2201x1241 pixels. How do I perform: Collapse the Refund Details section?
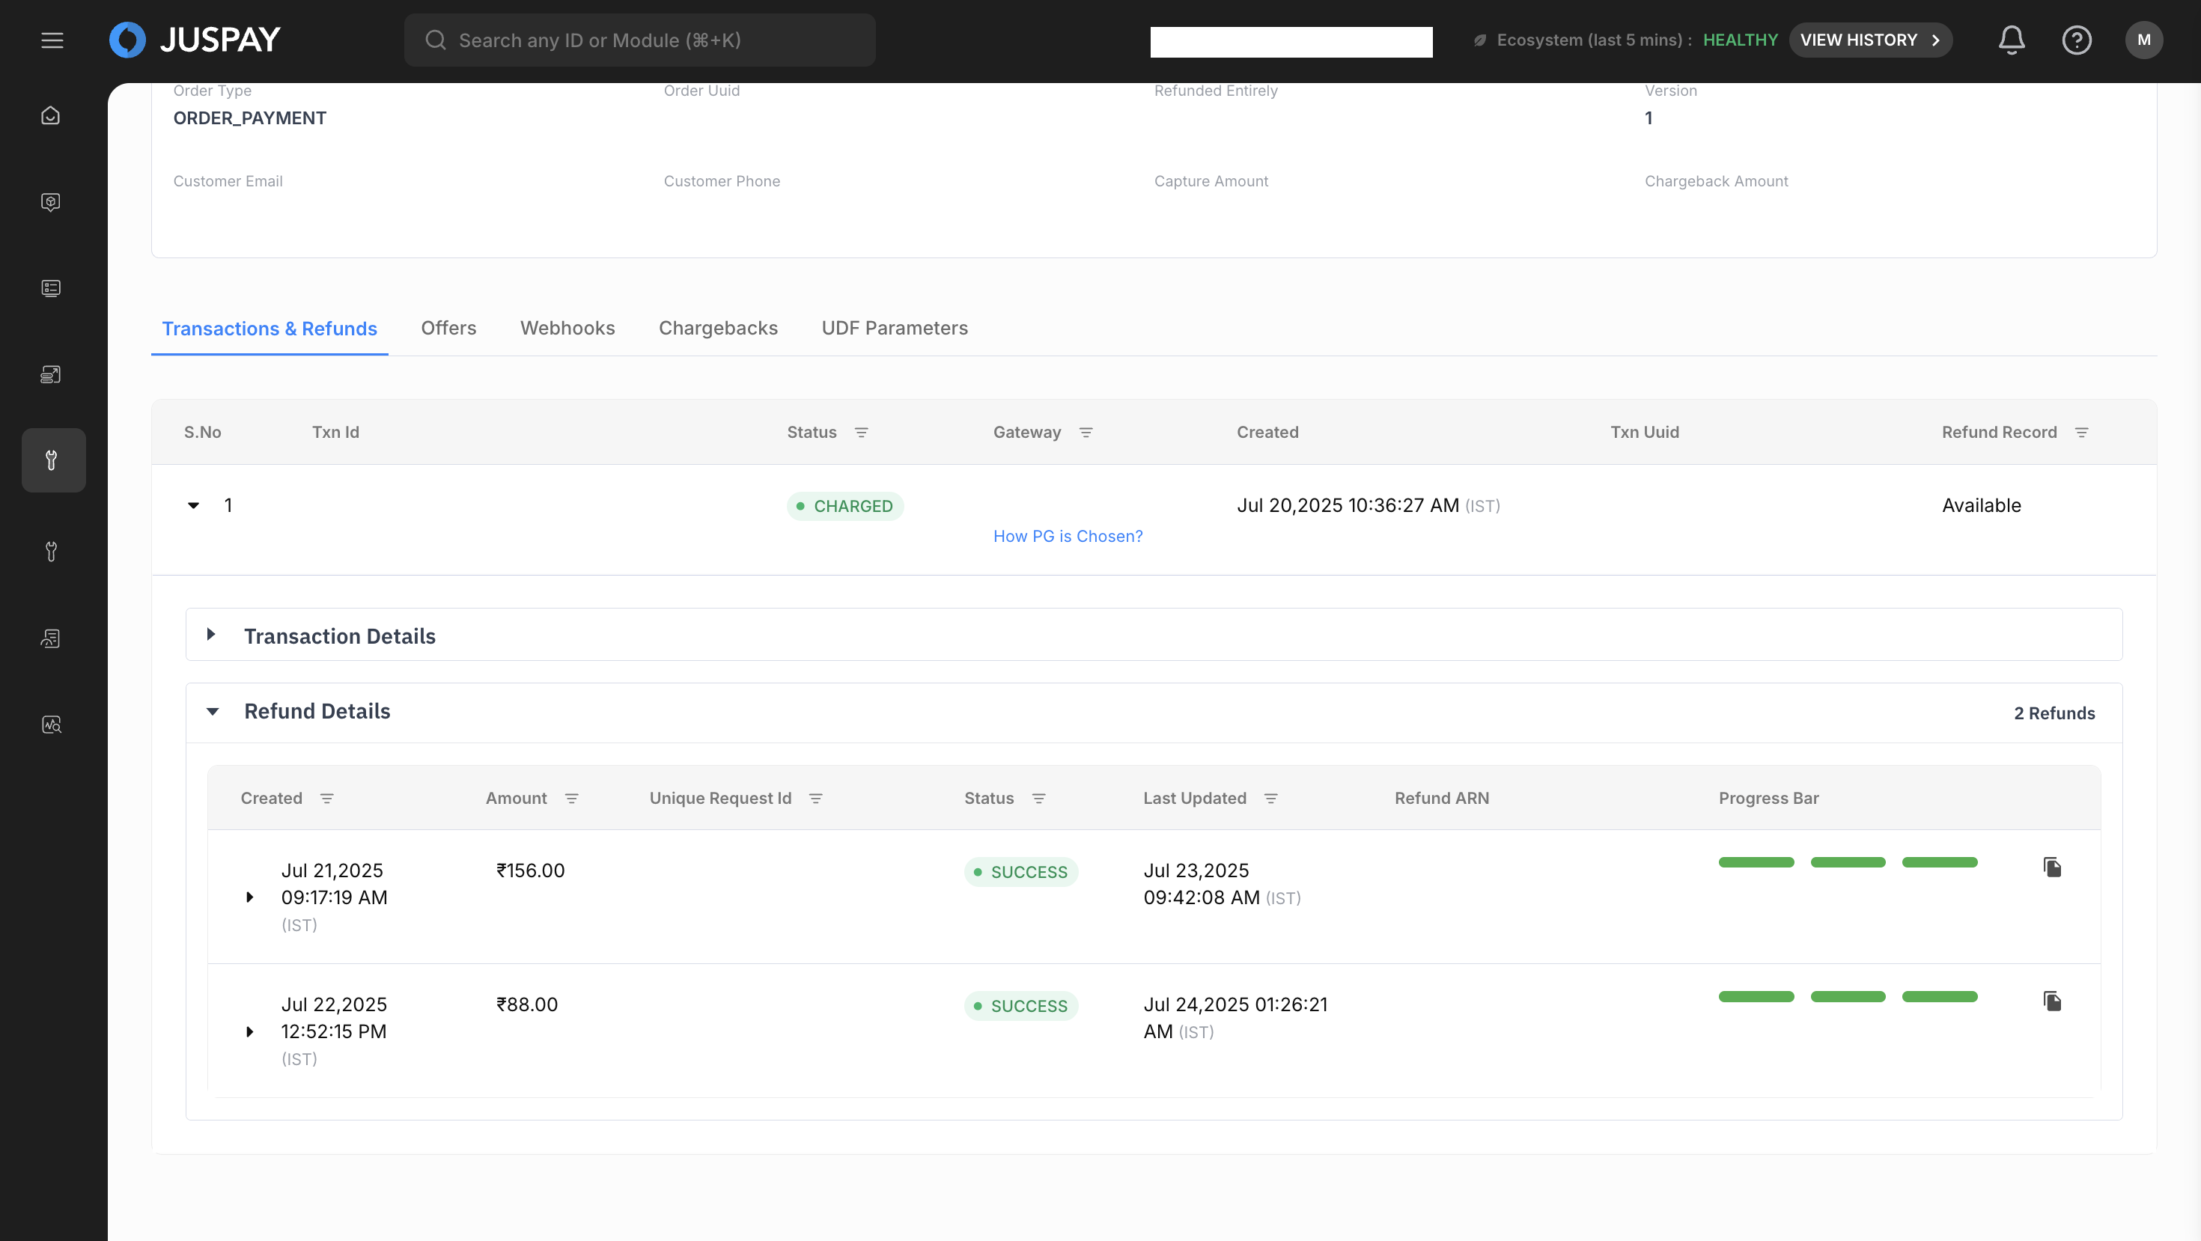(x=213, y=712)
